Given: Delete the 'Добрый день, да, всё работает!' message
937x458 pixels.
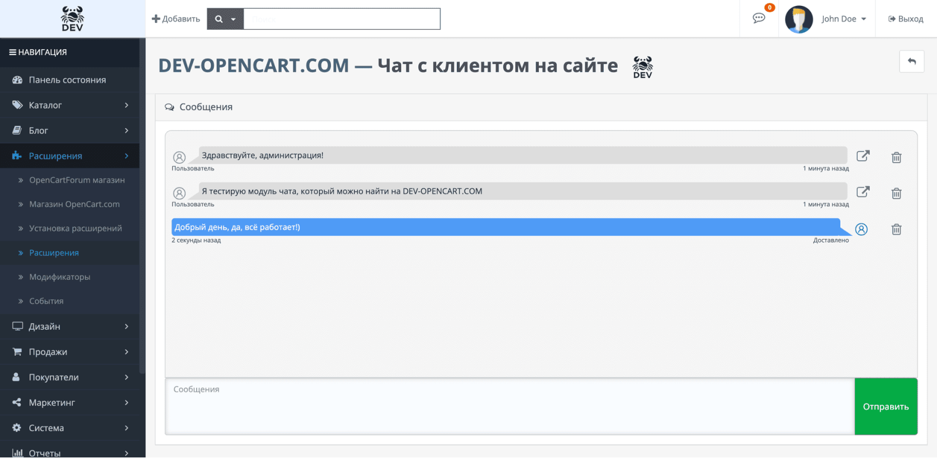Looking at the screenshot, I should coord(896,229).
